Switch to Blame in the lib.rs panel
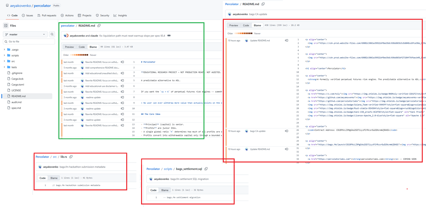Viewport: 426px width, 207px height. [x=54, y=178]
